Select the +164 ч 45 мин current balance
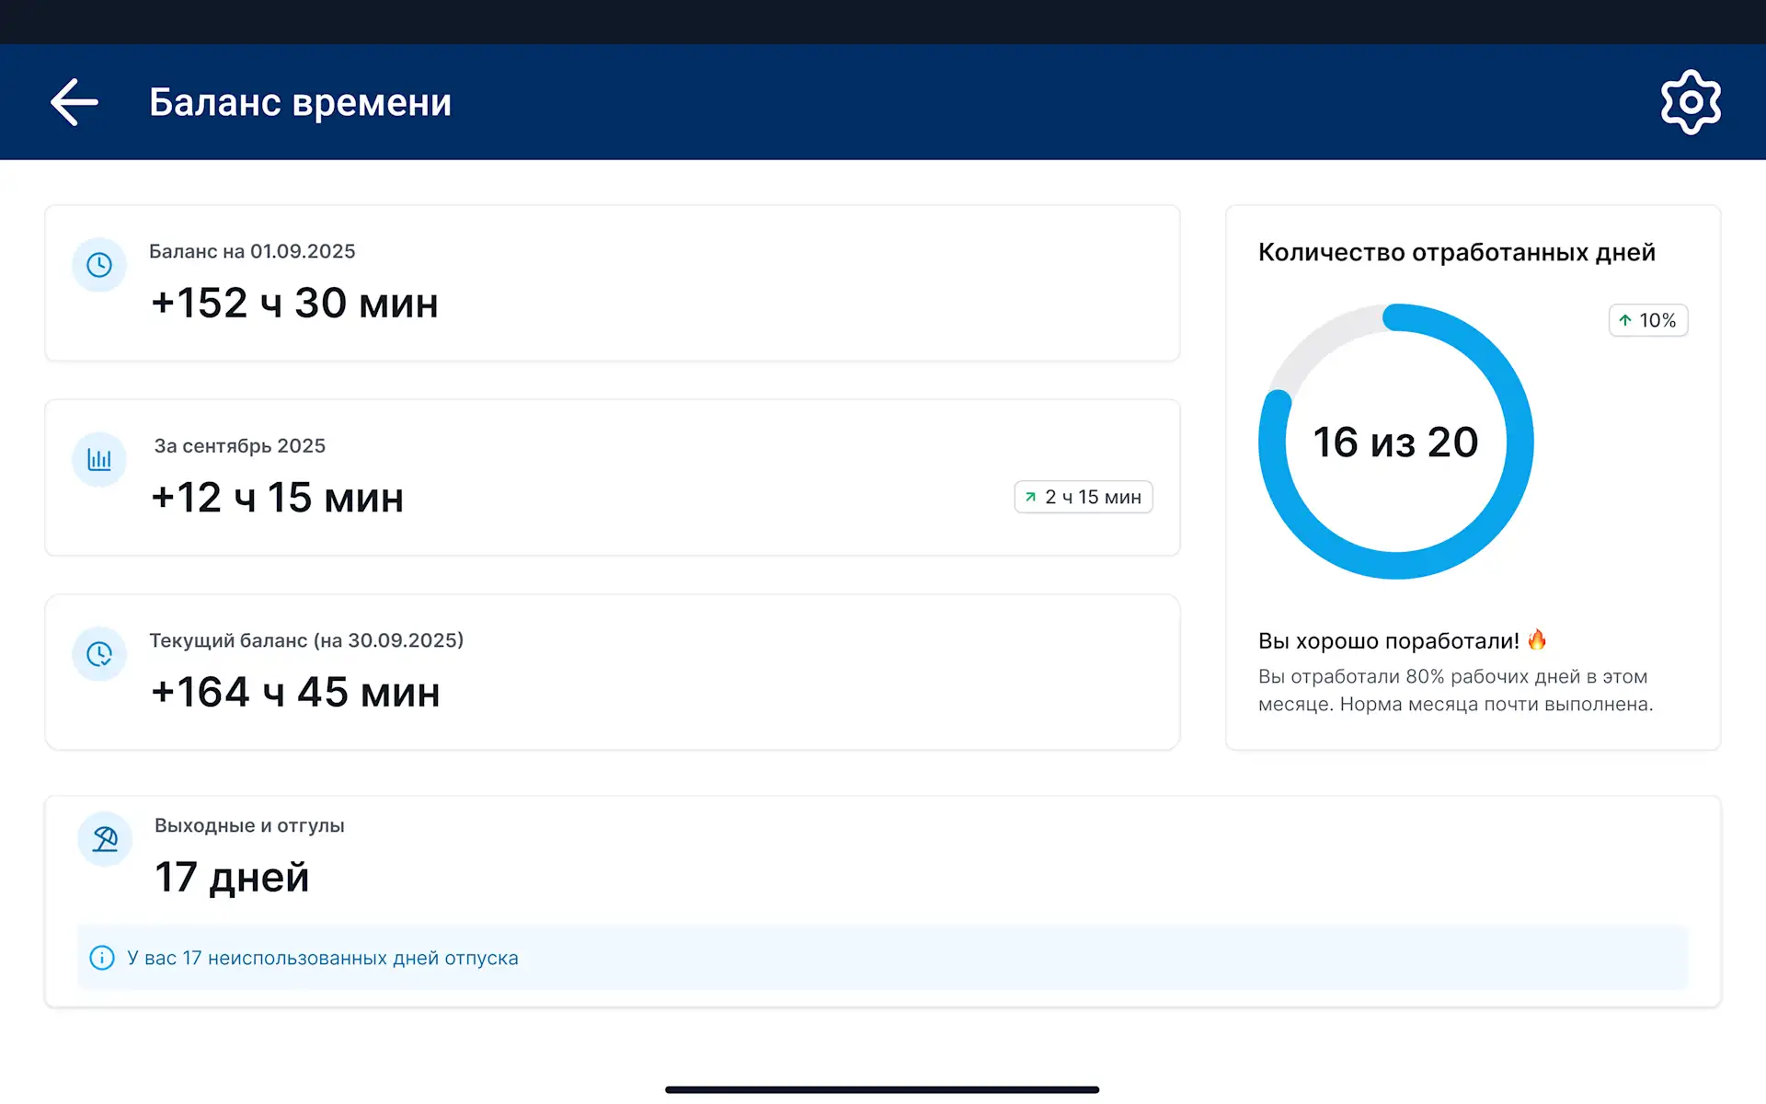This screenshot has height=1104, width=1766. point(295,692)
